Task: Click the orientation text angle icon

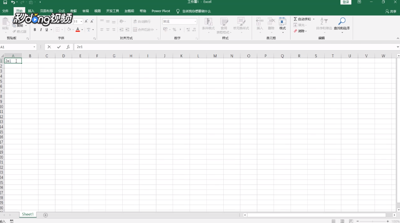Action: (x=122, y=21)
